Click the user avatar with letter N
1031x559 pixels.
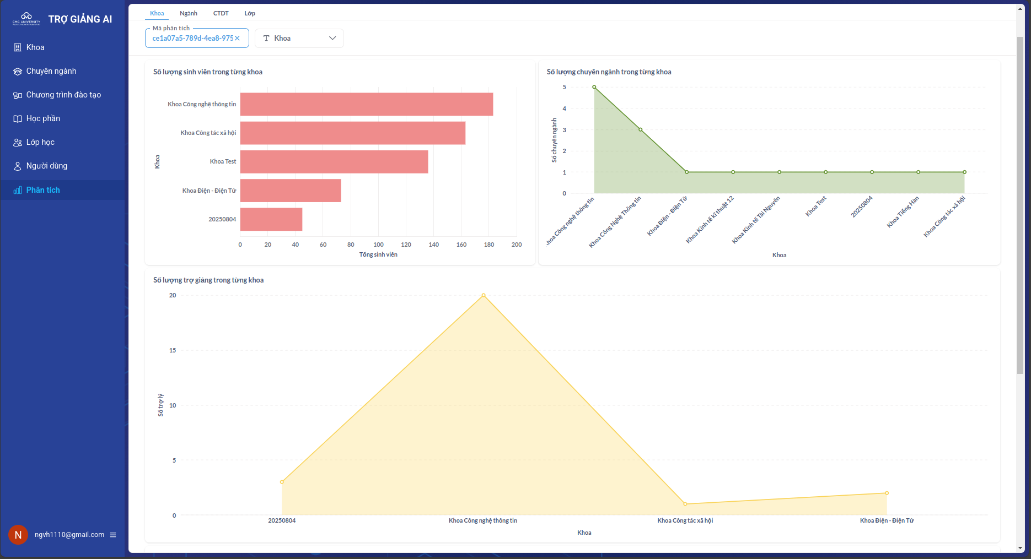18,535
